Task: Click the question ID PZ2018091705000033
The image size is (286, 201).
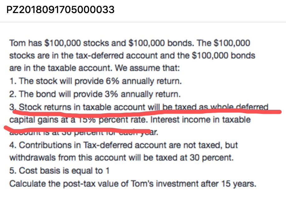Action: click(60, 9)
